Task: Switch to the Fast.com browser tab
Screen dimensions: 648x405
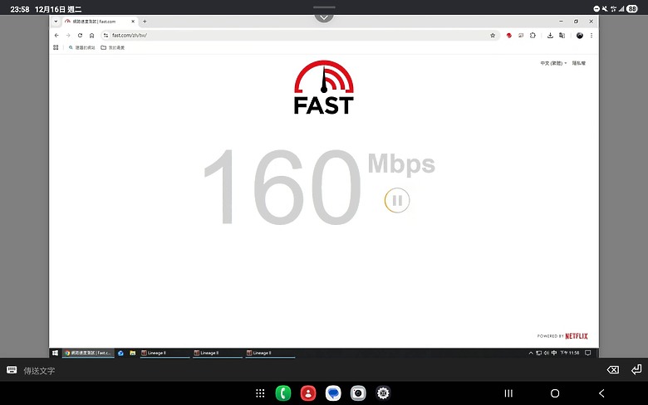Action: [96, 22]
